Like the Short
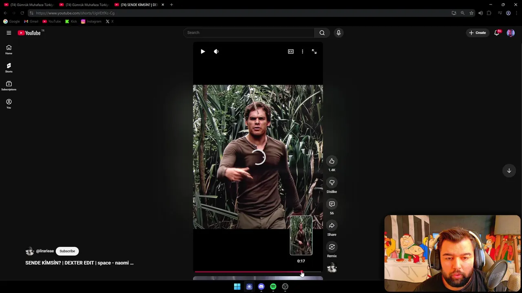522x293 pixels. click(x=332, y=161)
